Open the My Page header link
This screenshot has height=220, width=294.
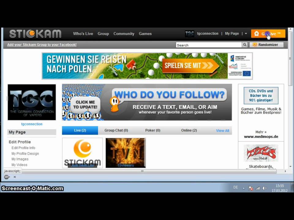tap(232, 34)
